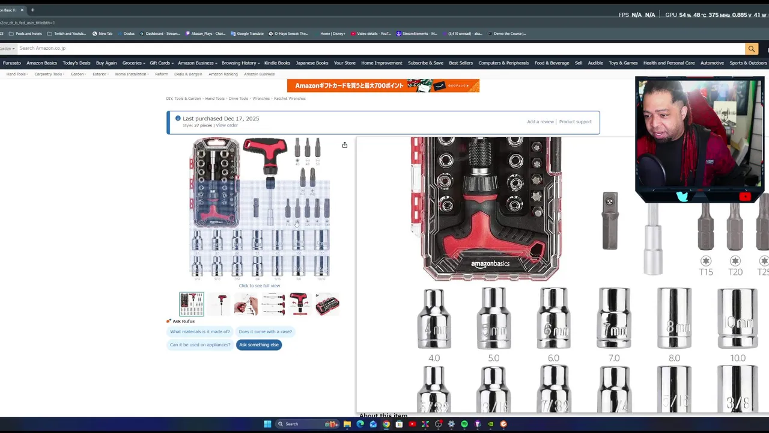Viewport: 769px width, 433px height.
Task: Open Kindle Books nav item
Action: [277, 63]
